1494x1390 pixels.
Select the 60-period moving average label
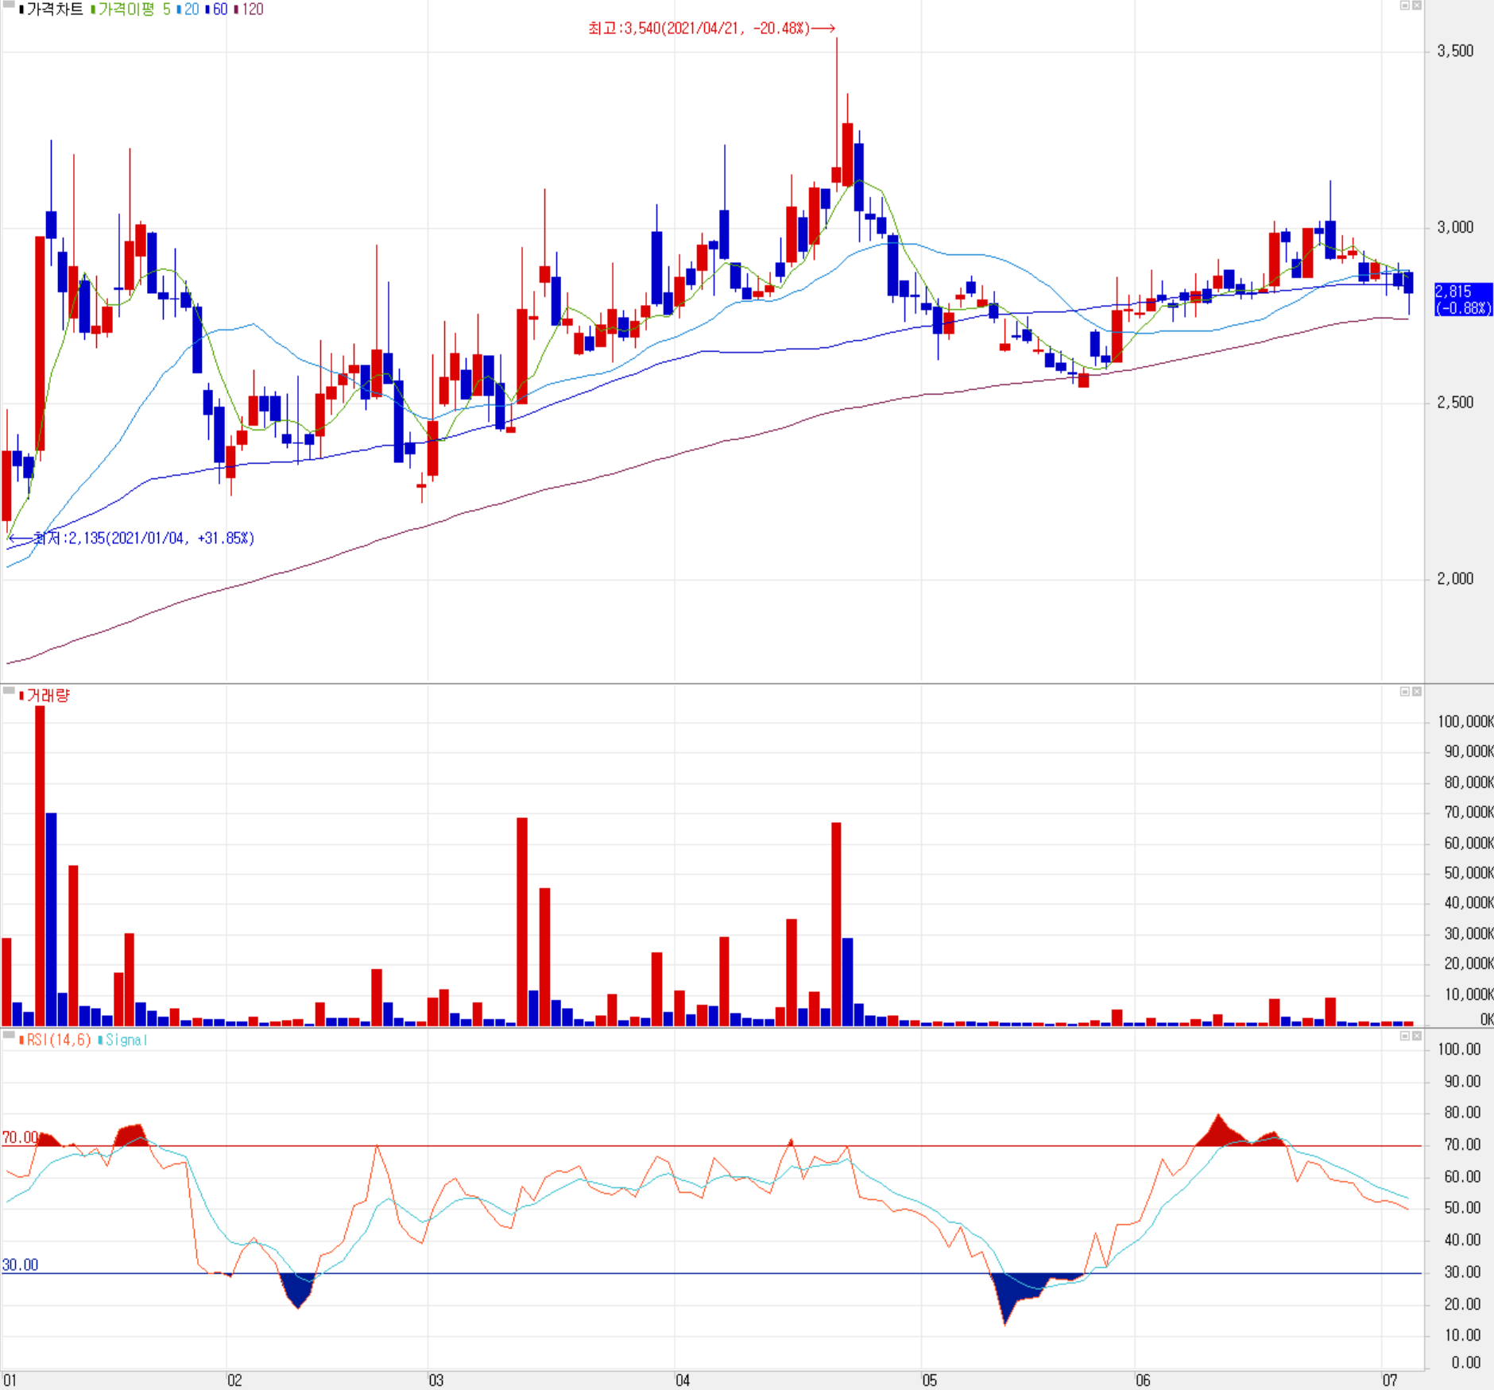pyautogui.click(x=220, y=10)
